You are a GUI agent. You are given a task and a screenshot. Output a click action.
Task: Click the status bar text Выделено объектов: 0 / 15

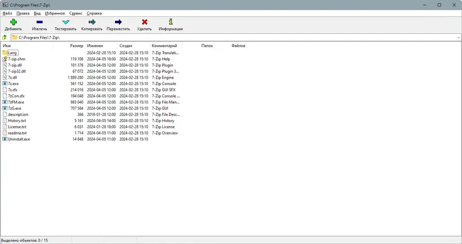tap(24, 241)
